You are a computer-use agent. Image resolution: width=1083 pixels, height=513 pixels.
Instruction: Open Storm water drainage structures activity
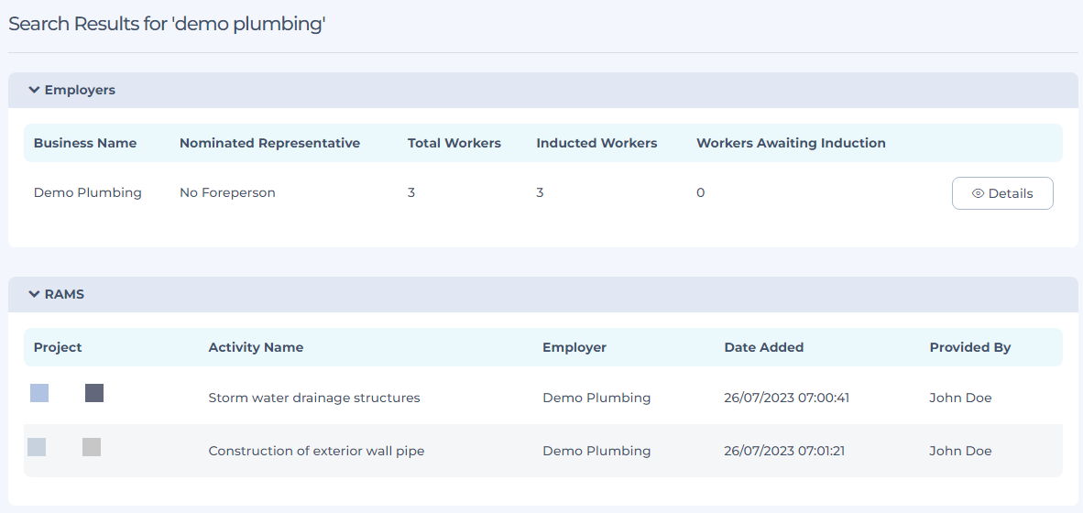coord(314,398)
